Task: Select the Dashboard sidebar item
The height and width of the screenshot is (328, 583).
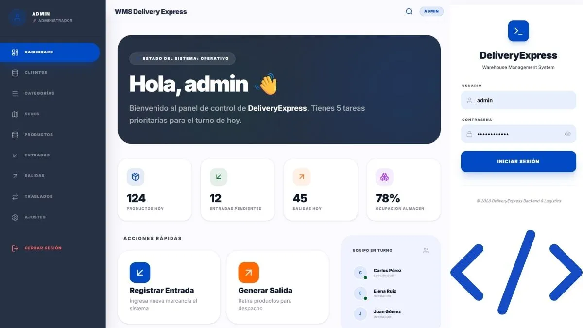Action: tap(50, 52)
